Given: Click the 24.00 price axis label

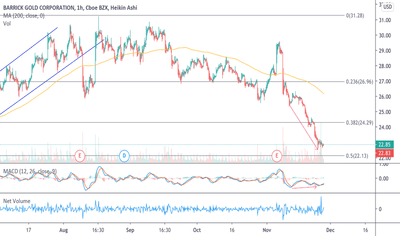Looking at the screenshot, I should (385, 127).
